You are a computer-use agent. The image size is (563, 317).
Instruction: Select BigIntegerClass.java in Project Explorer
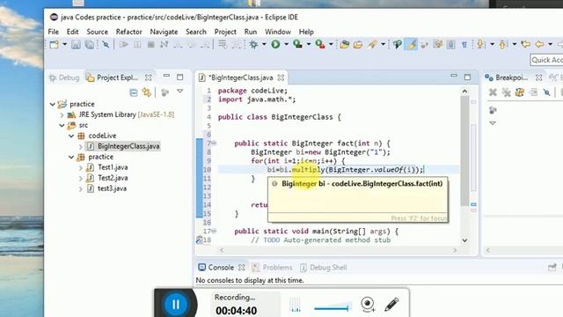128,146
